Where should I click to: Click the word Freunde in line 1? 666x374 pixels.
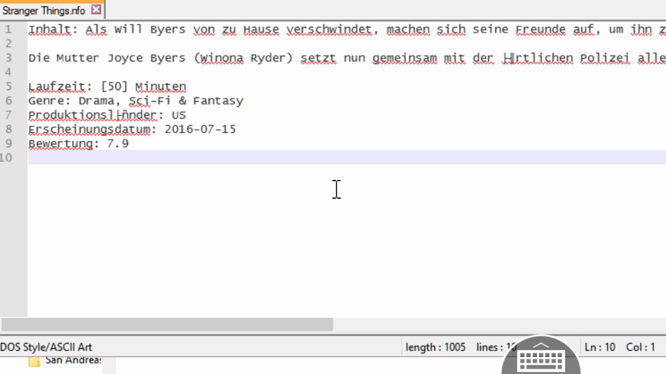pyautogui.click(x=540, y=29)
